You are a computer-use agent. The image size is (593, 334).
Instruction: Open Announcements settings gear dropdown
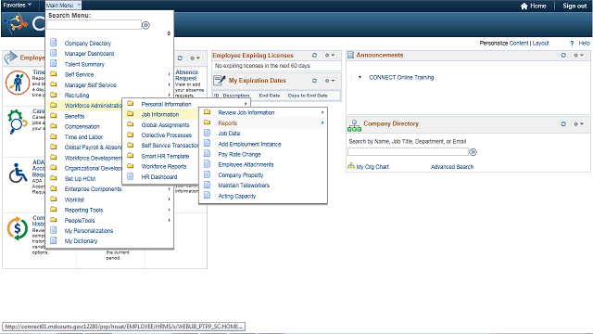[579, 56]
